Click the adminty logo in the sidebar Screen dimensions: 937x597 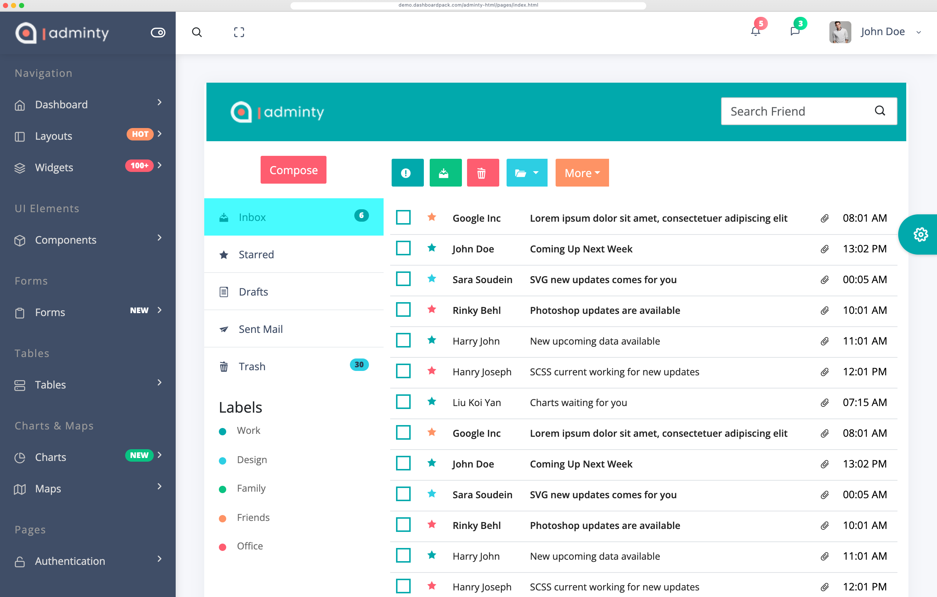pos(62,33)
